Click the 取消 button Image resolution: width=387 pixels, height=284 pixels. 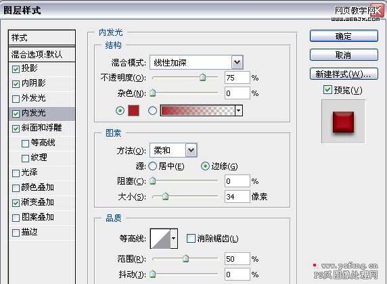pos(344,55)
